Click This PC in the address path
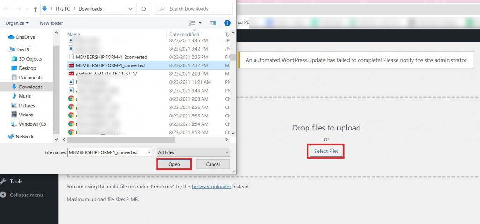The width and height of the screenshot is (480, 224). (x=62, y=9)
